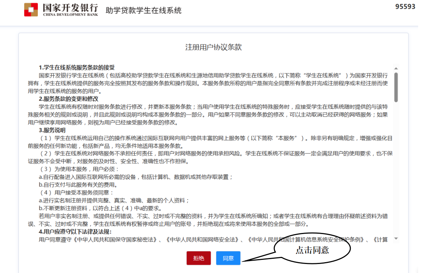Select the heading 2.服务条款的变更和修改
423x273 pixels.
click(68, 99)
